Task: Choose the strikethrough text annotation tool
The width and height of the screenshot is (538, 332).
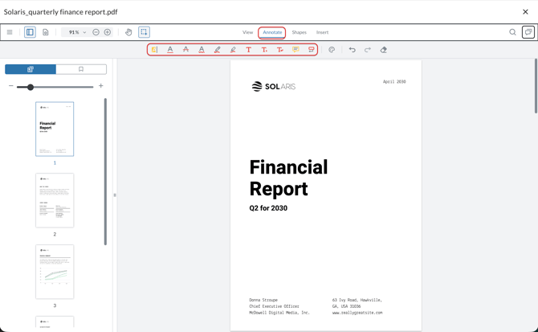Action: click(x=185, y=50)
